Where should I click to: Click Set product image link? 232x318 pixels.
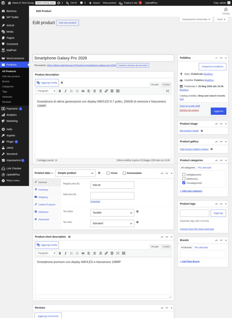click(189, 131)
